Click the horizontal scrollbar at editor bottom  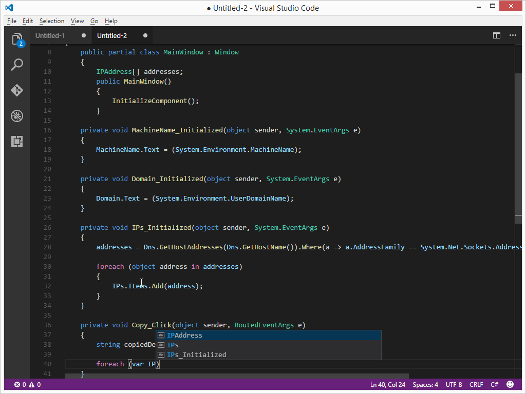[236, 376]
